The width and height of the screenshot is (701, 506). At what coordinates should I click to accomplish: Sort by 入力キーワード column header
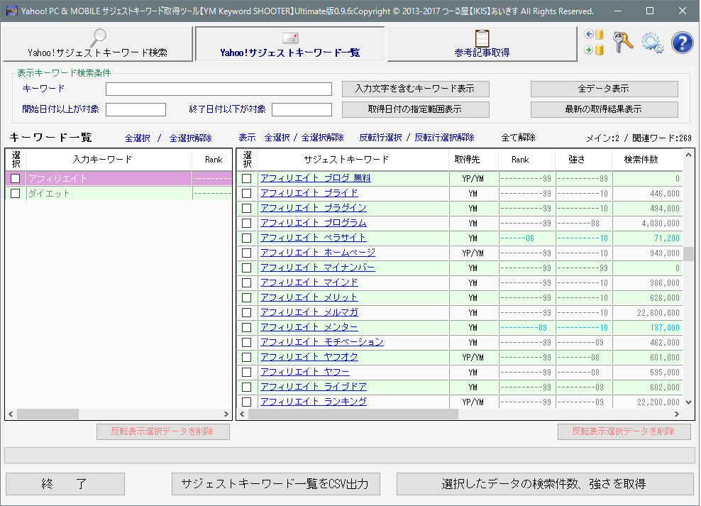pos(109,160)
